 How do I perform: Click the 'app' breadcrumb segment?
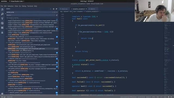pos(61,11)
